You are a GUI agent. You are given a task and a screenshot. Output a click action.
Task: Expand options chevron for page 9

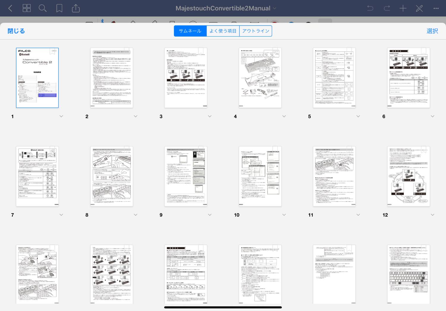[210, 214]
